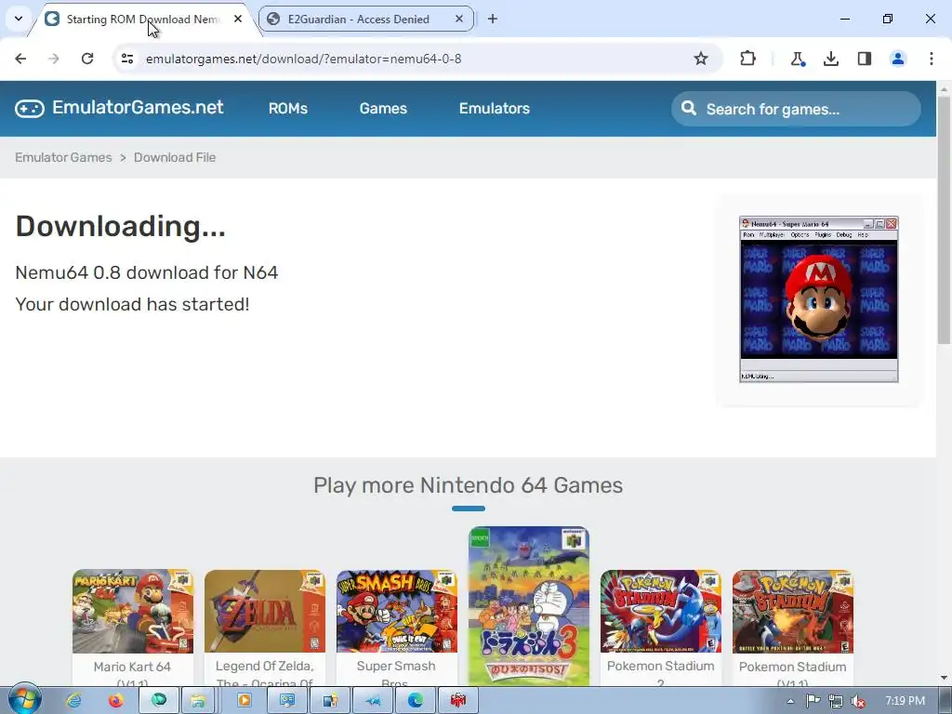
Task: Switch to the E2Guardian Access Denied tab
Action: pyautogui.click(x=358, y=20)
